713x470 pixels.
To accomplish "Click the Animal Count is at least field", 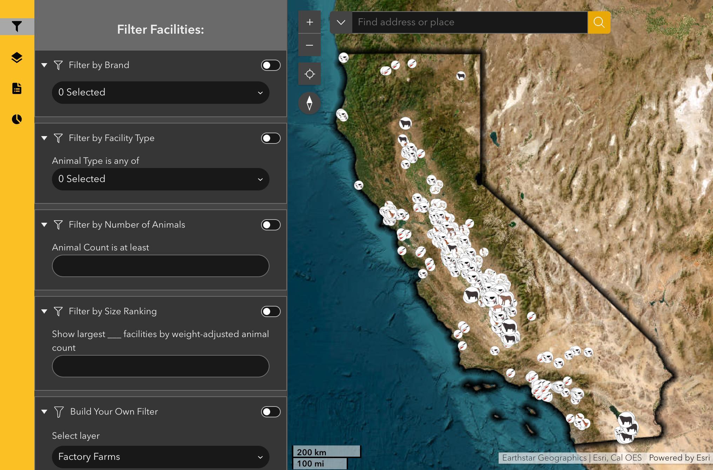I will point(160,266).
